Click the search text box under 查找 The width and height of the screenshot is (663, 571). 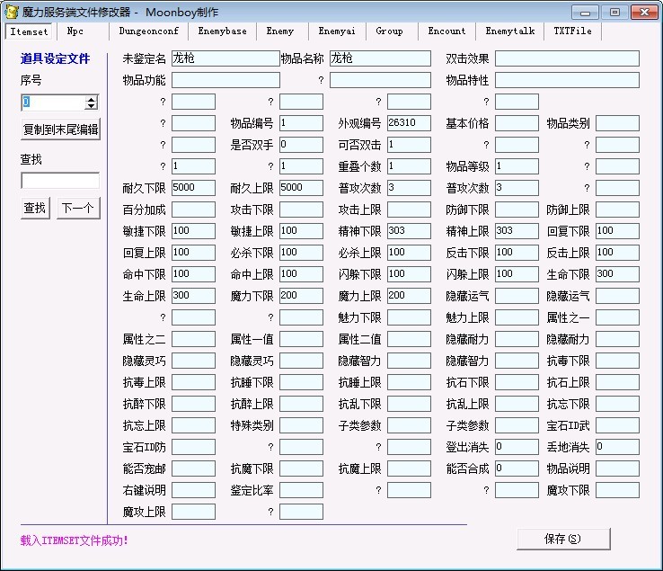pyautogui.click(x=59, y=181)
